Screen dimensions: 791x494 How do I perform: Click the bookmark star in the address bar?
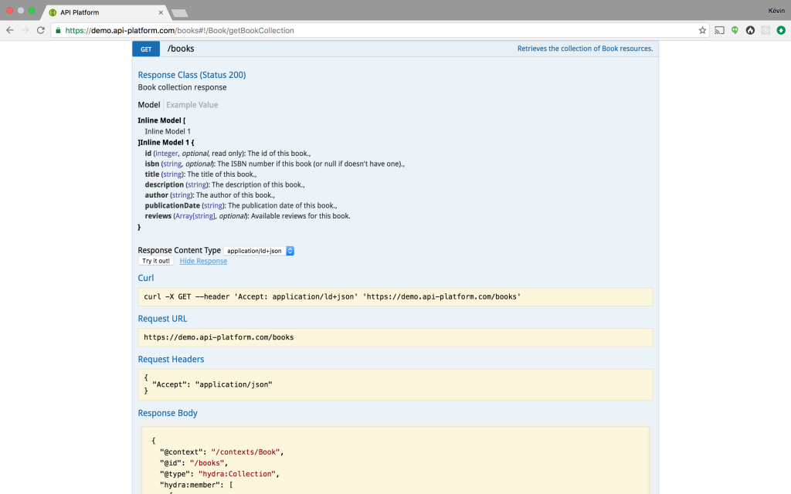click(x=702, y=30)
